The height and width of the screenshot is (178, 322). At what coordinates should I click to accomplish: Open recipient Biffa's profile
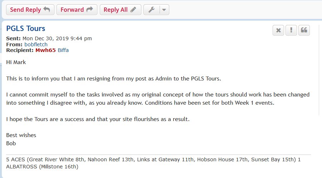pyautogui.click(x=63, y=50)
